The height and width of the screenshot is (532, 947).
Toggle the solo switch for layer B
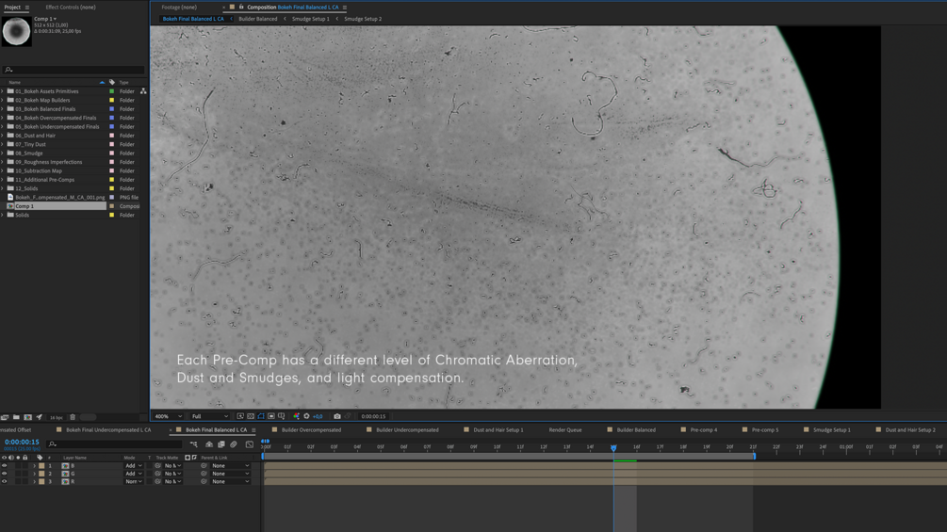tap(18, 466)
